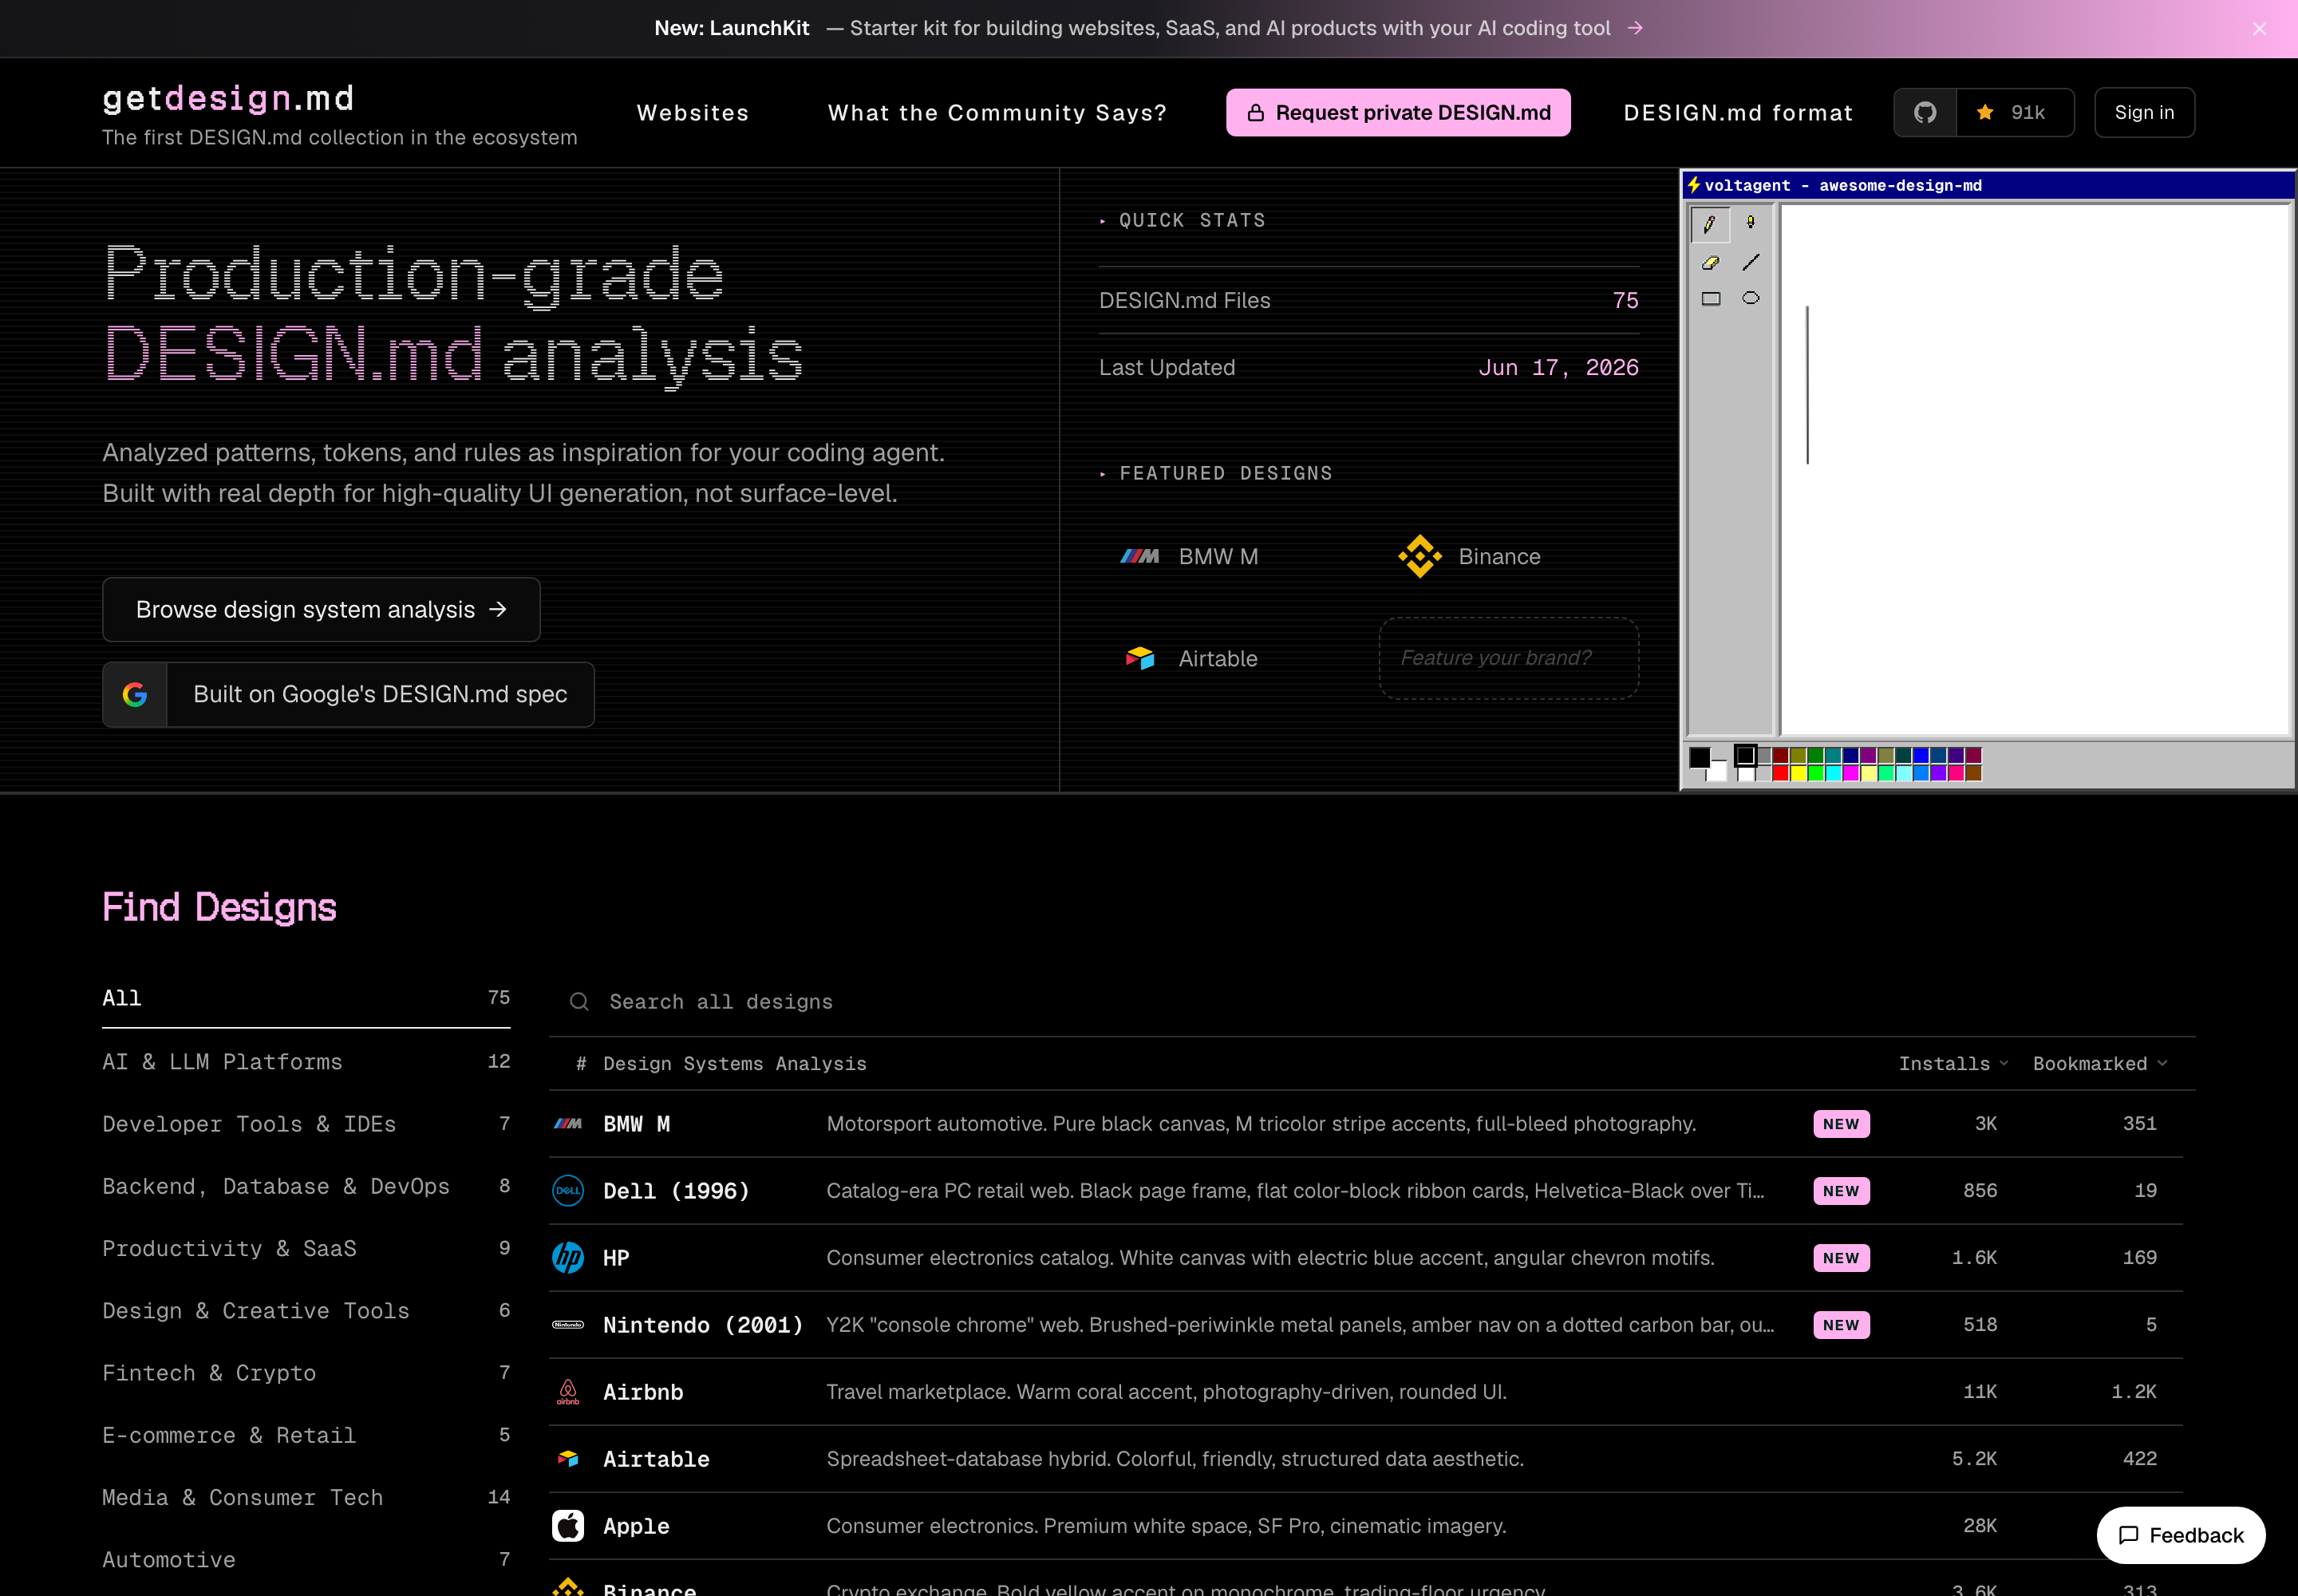Image resolution: width=2298 pixels, height=1596 pixels.
Task: Filter by E-commerce & Retail
Action: 306,1435
